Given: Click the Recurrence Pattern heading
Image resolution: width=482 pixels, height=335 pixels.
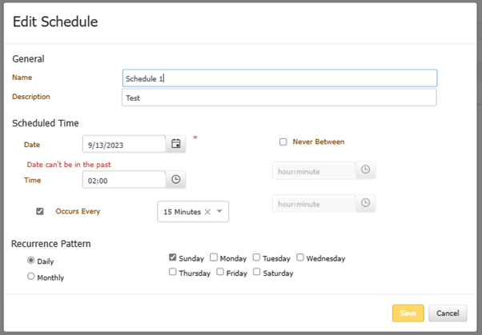Looking at the screenshot, I should click(51, 244).
